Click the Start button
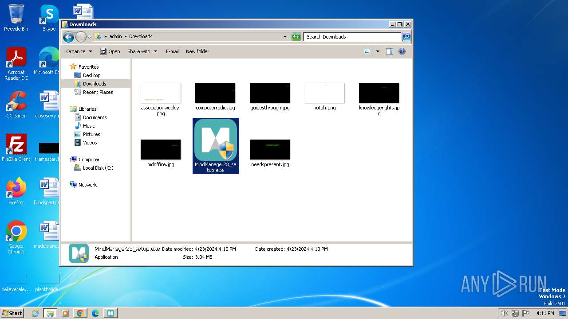 coord(12,313)
